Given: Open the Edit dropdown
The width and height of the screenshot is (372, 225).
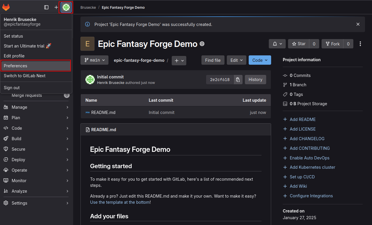Looking at the screenshot, I should [x=236, y=60].
